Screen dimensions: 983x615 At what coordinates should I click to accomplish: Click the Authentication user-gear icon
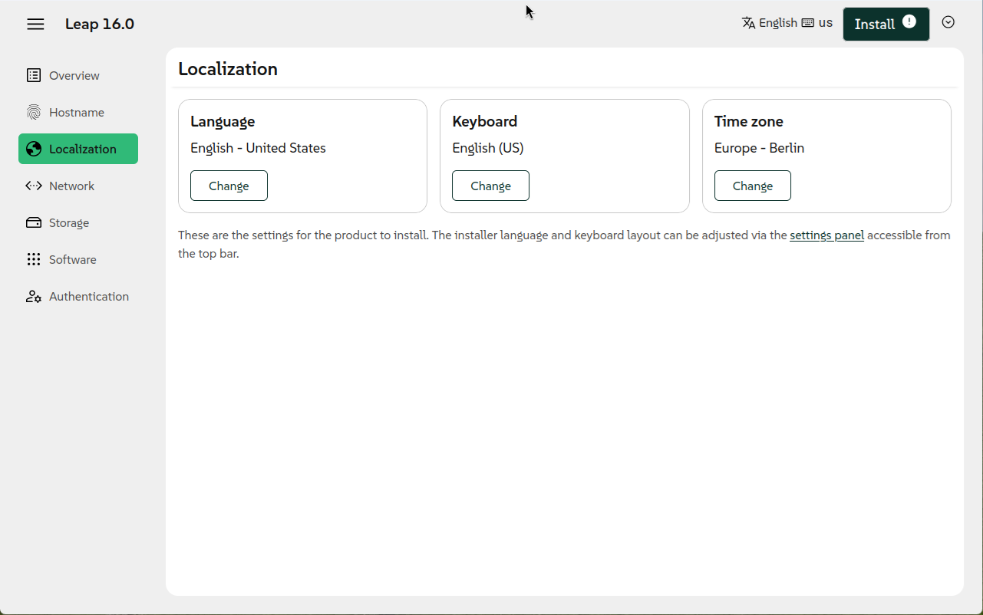(x=33, y=297)
